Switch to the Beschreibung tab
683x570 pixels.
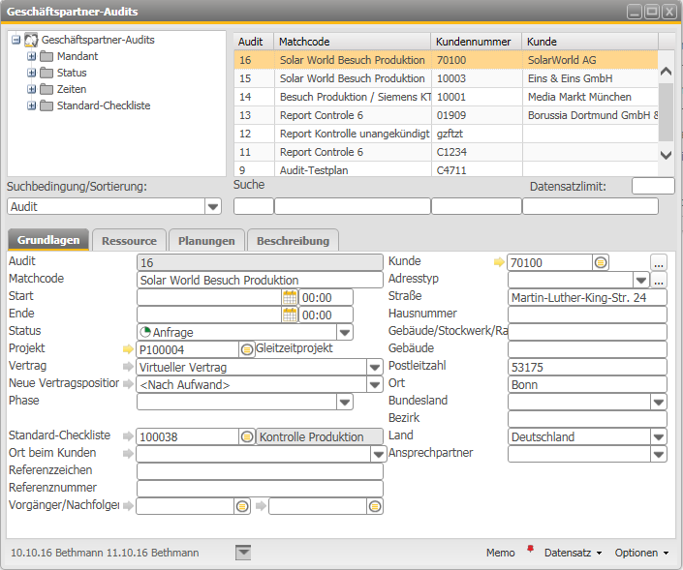294,241
